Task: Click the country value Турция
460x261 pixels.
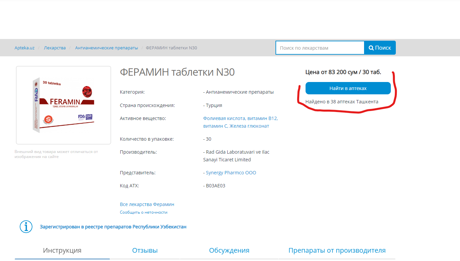Action: point(214,105)
